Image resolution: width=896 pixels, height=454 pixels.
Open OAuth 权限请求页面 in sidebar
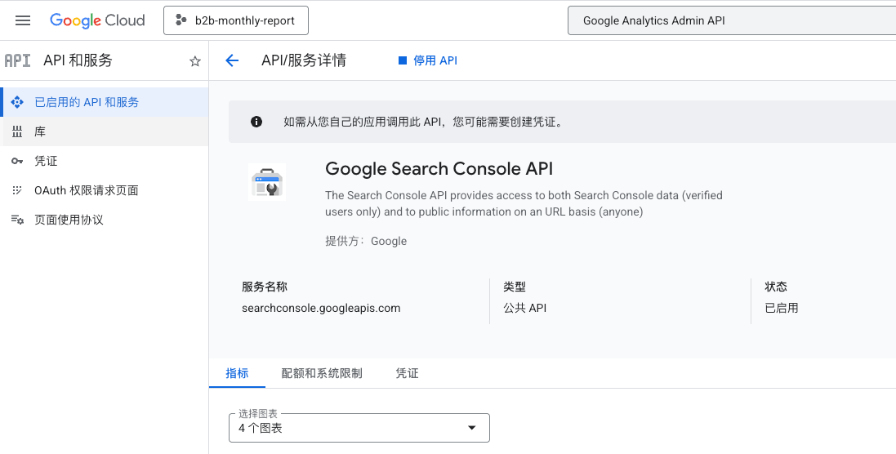[x=104, y=191]
